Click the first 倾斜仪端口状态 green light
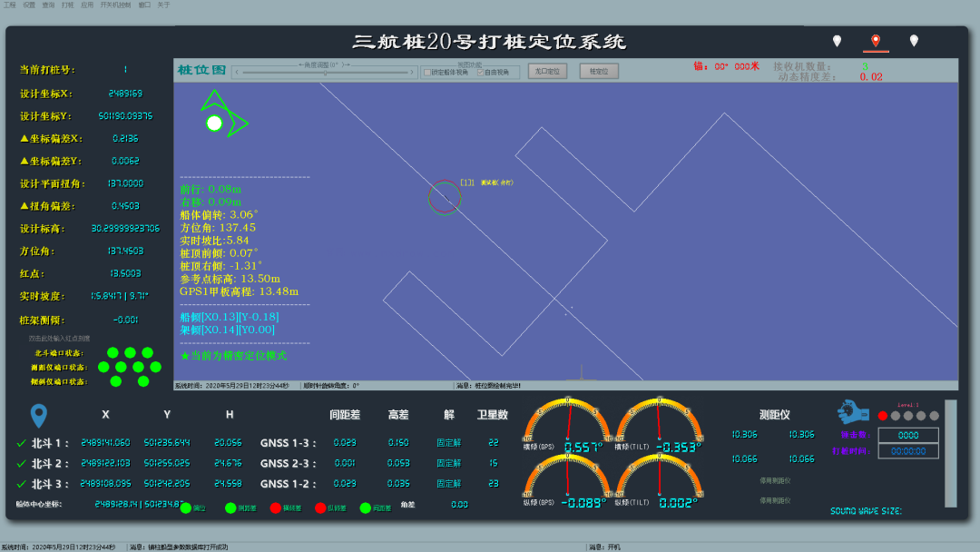Screen dimensions: 980x552 point(115,381)
